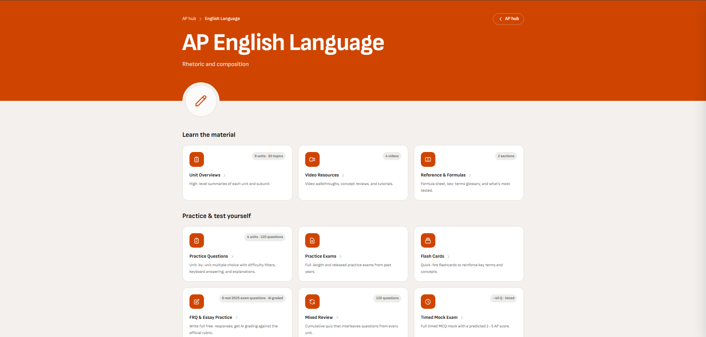Viewport: 706px width, 337px height.
Task: Click the card stack icon on Flash Cards card
Action: pos(428,241)
